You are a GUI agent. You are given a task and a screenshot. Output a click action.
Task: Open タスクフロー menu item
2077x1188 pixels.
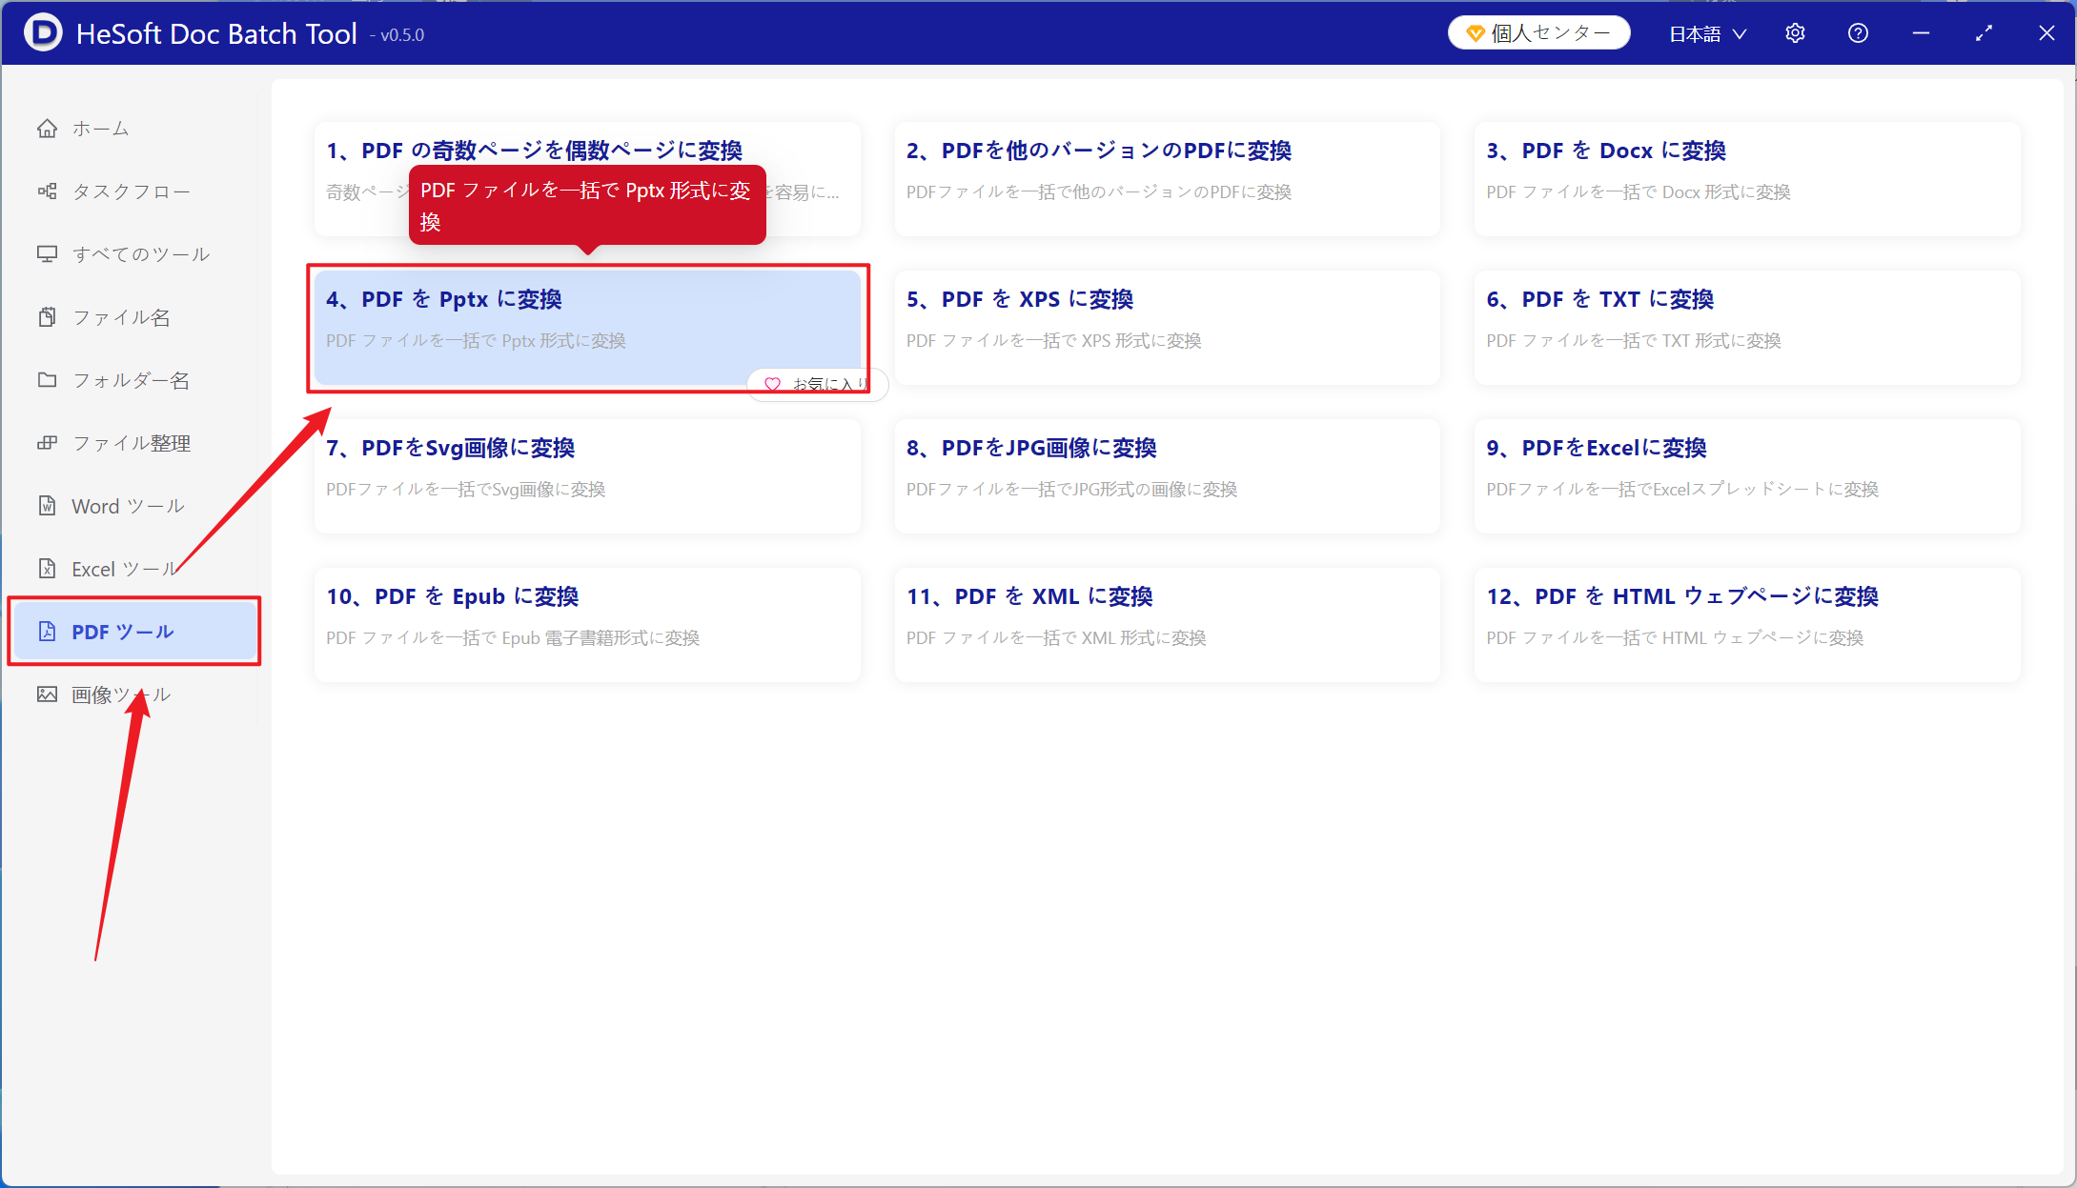tap(134, 191)
